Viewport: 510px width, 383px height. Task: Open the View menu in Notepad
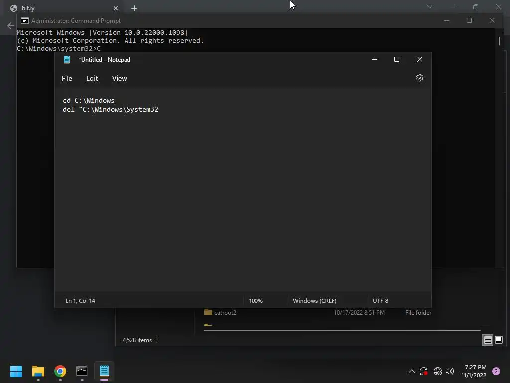(120, 78)
